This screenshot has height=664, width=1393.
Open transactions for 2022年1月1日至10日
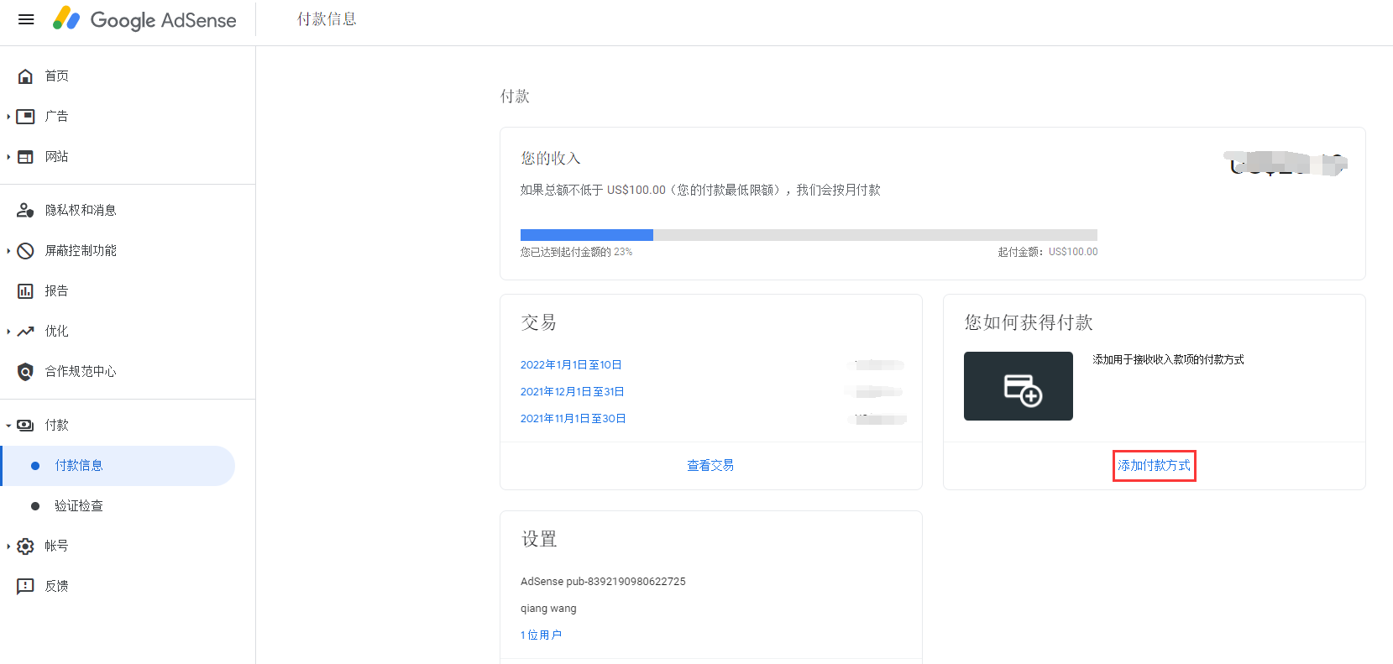(x=571, y=365)
